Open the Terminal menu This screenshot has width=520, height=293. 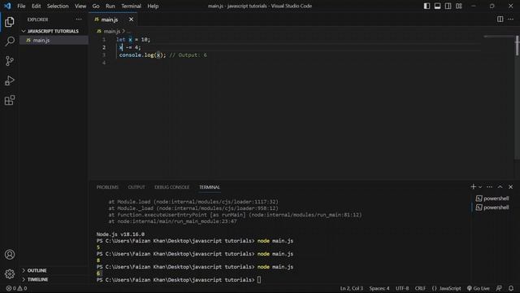click(x=131, y=6)
